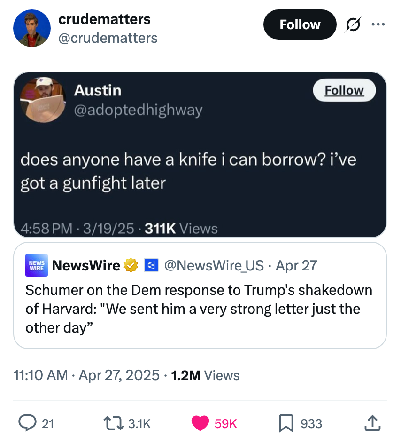Click the NewsWire square profile logo
401x445 pixels.
[36, 265]
